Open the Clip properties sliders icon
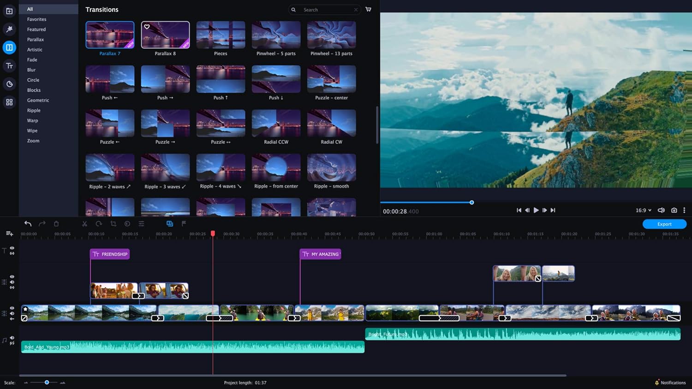 coord(142,224)
